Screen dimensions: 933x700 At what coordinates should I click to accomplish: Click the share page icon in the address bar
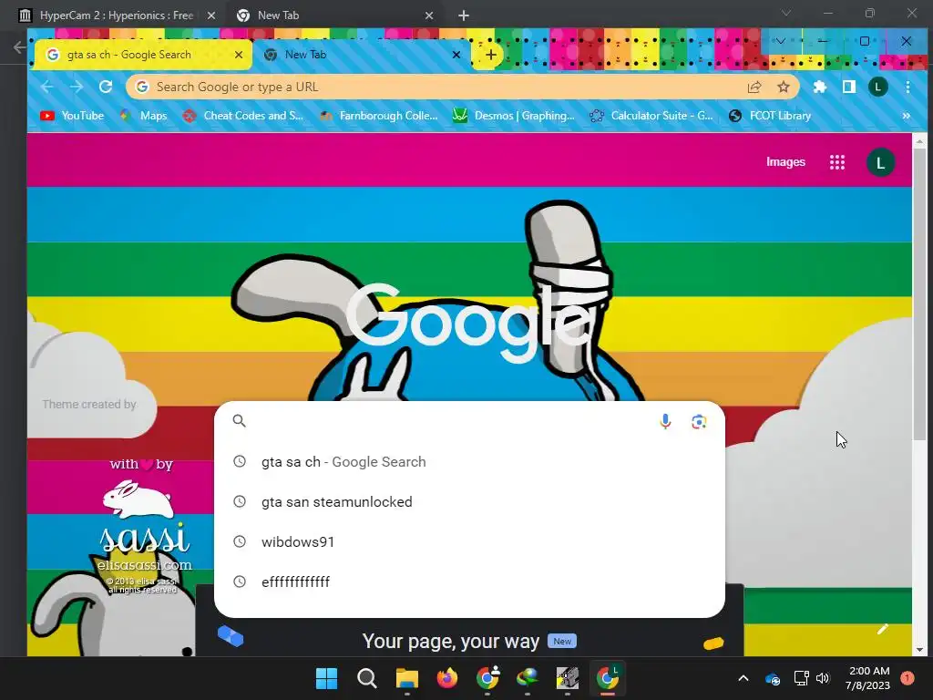[x=754, y=87]
